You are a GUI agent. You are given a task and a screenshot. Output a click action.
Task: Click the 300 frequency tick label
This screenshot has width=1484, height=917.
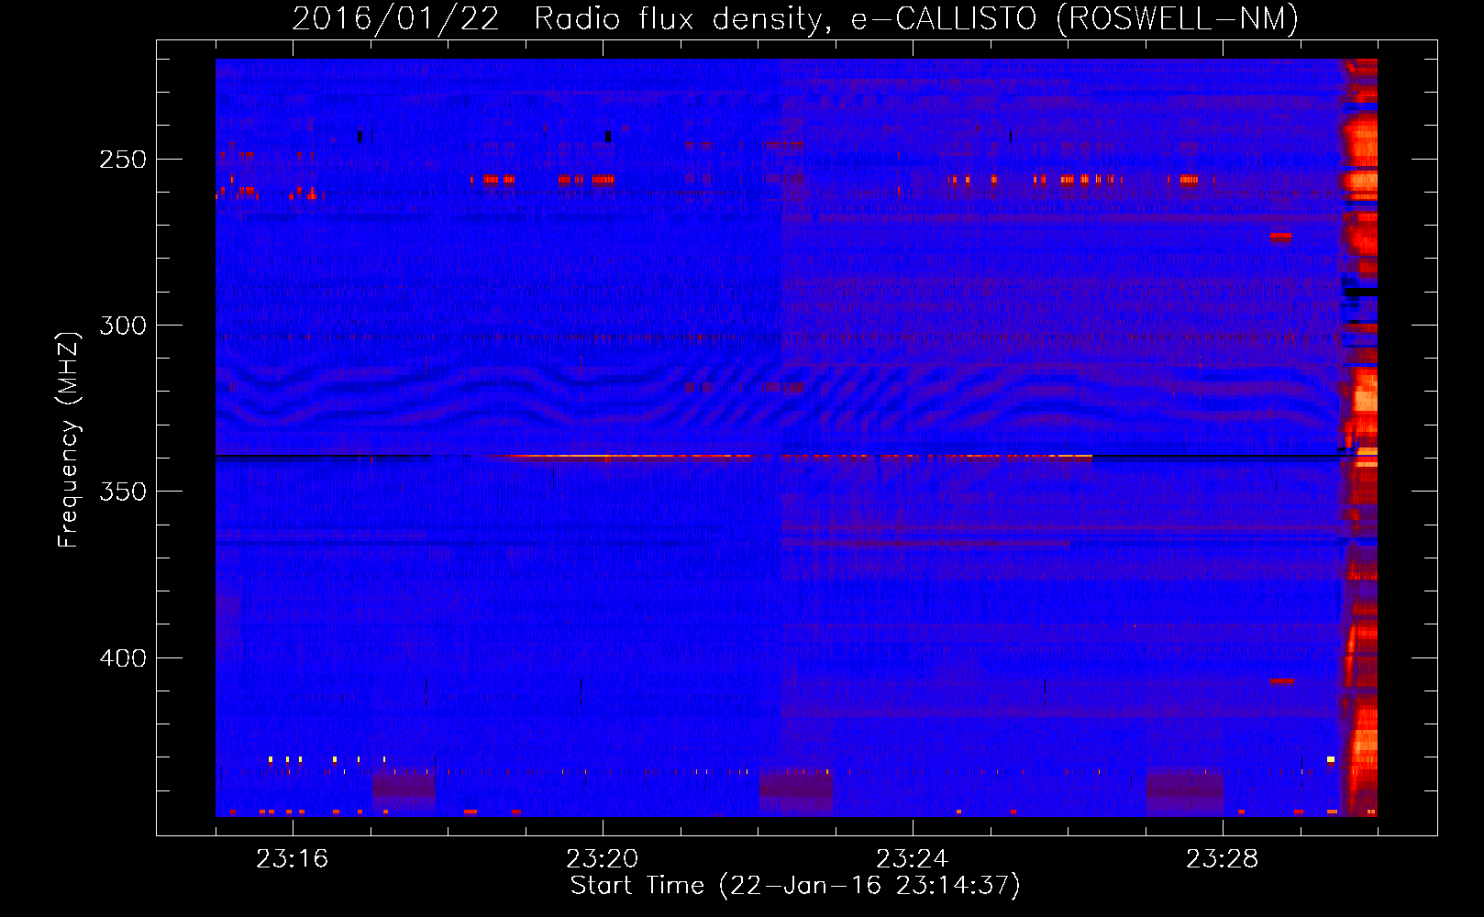[123, 326]
